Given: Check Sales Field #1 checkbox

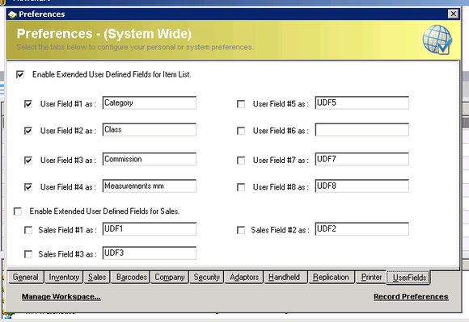Looking at the screenshot, I should click(x=28, y=230).
